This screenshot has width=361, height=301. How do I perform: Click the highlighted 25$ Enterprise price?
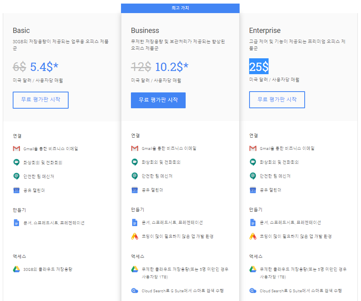(x=259, y=67)
